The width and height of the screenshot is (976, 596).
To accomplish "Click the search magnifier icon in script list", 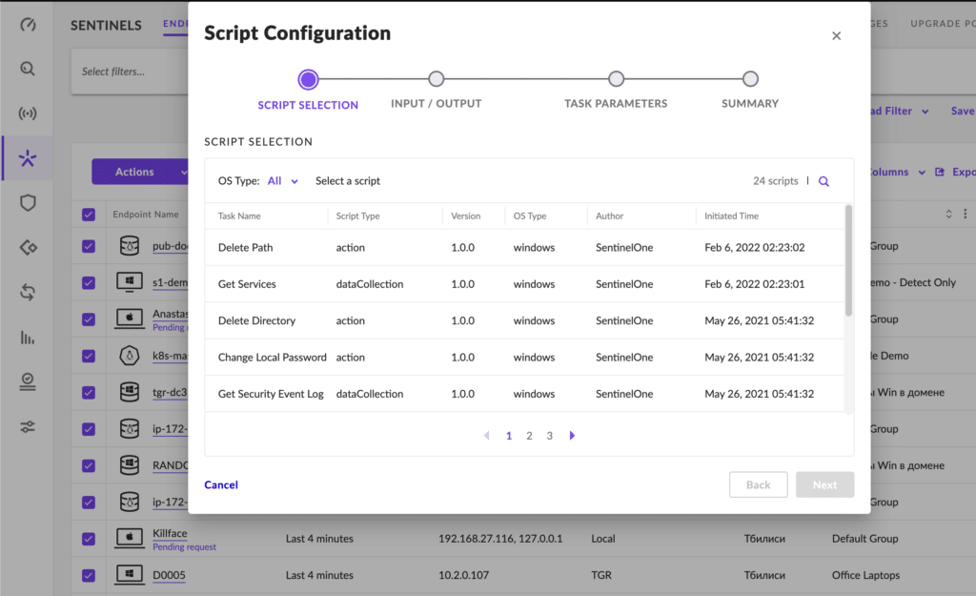I will [823, 181].
